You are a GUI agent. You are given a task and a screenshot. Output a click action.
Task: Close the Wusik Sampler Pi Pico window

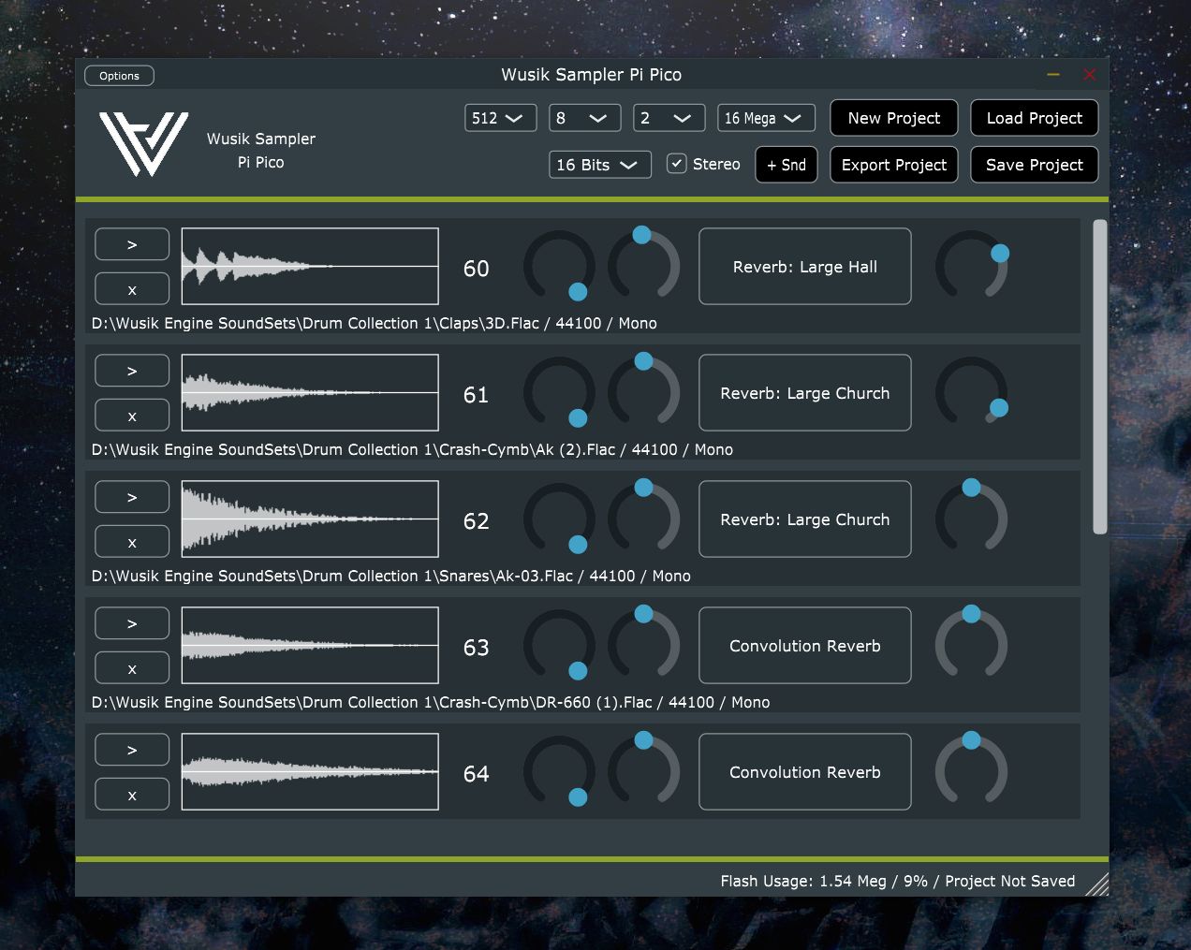(x=1089, y=74)
